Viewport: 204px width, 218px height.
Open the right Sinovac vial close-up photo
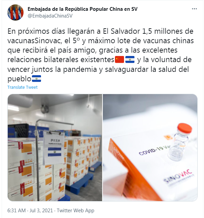coord(150,147)
